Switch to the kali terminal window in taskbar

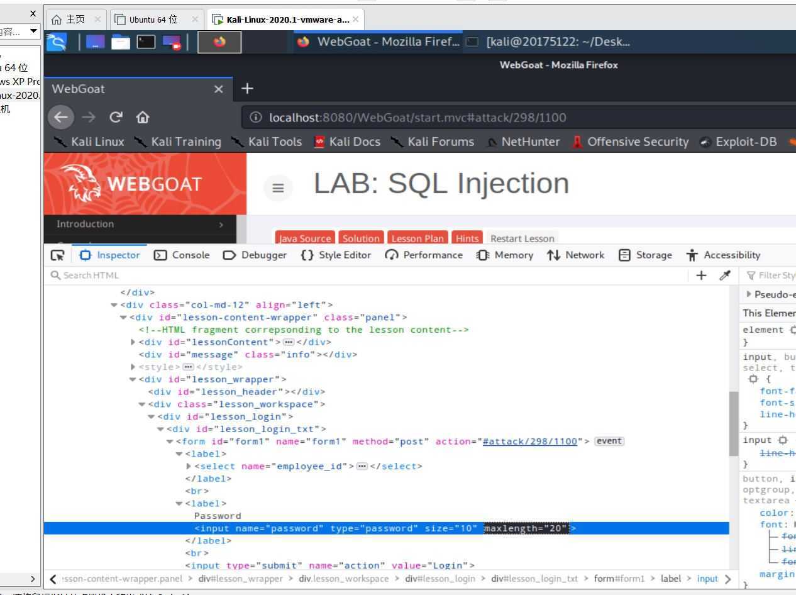[x=549, y=42]
